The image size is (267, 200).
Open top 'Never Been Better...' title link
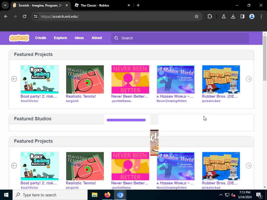[x=130, y=96]
